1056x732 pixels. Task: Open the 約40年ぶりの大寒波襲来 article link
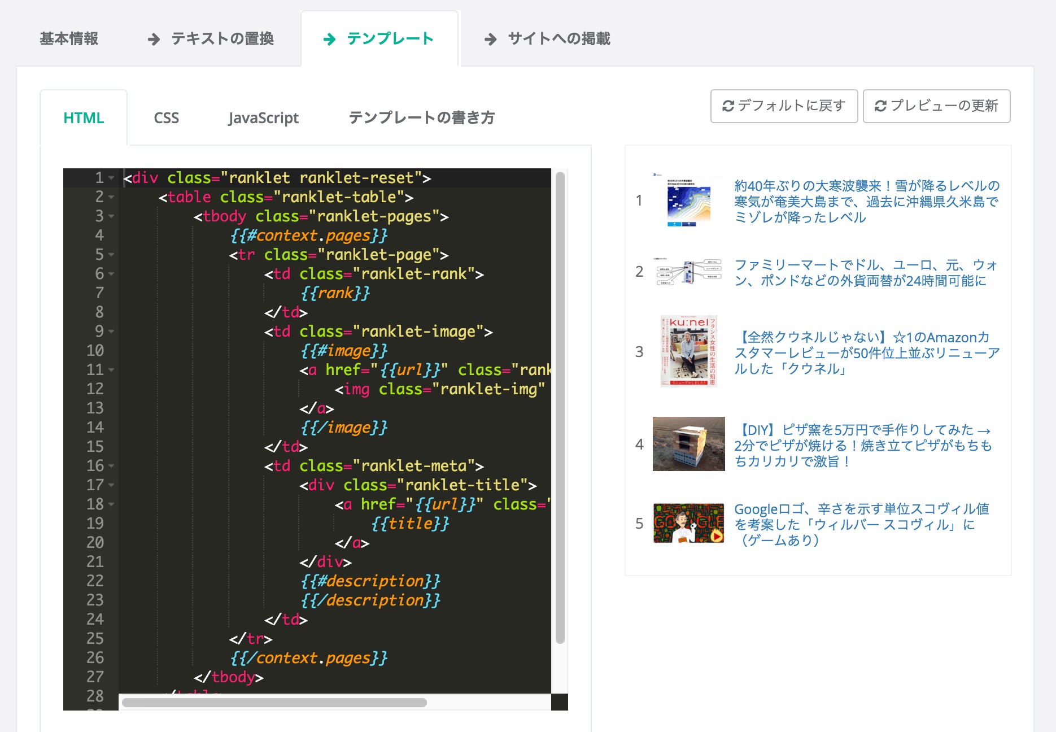tap(867, 202)
